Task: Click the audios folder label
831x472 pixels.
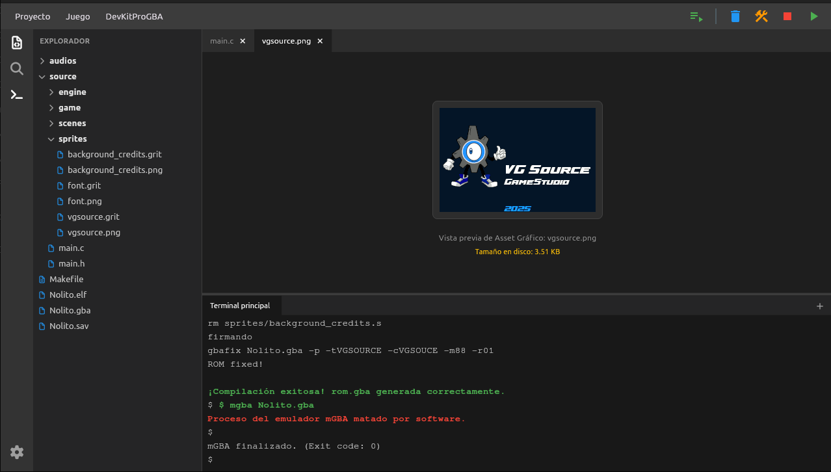Action: (x=63, y=61)
